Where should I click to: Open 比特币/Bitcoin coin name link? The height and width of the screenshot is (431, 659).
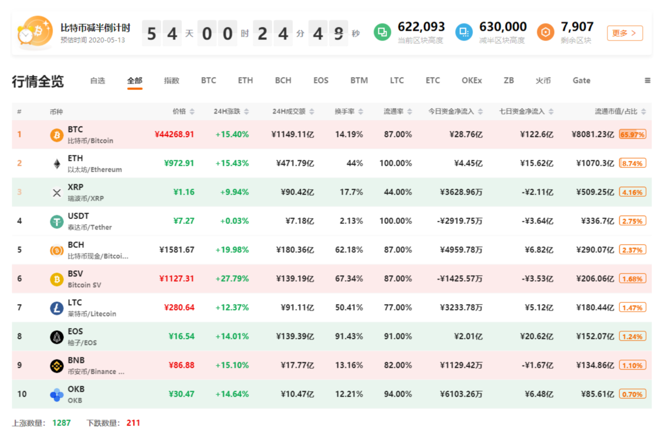click(x=90, y=141)
